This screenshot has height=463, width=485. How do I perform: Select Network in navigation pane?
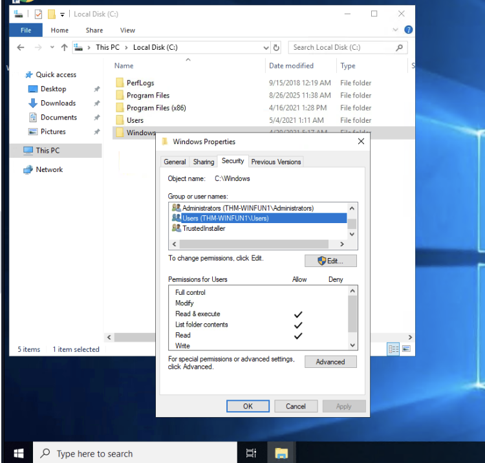point(49,169)
